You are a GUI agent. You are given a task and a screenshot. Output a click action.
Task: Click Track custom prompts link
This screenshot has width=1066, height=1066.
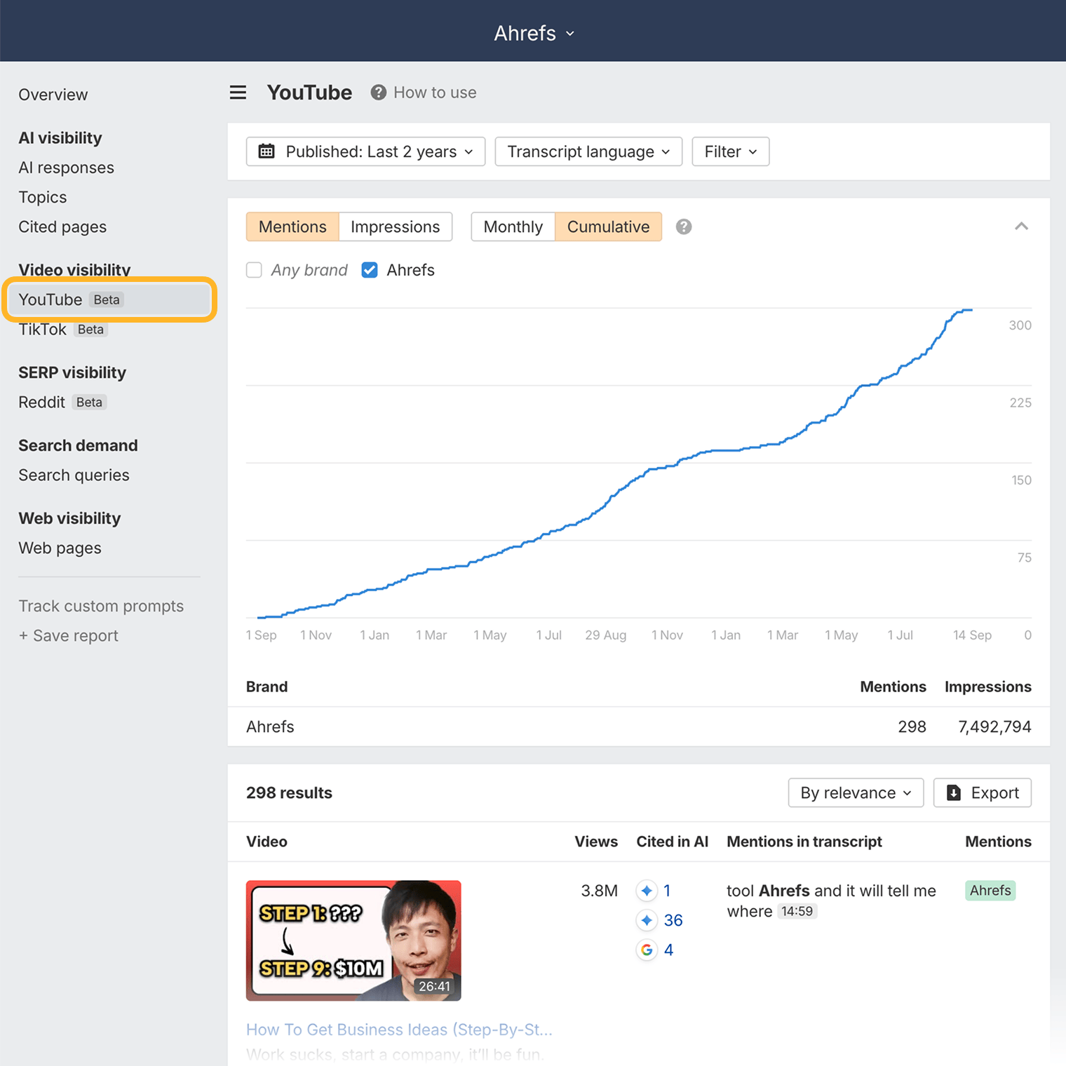tap(101, 606)
